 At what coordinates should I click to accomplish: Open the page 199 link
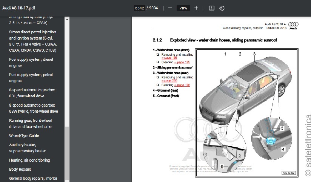pyautogui.click(x=169, y=58)
